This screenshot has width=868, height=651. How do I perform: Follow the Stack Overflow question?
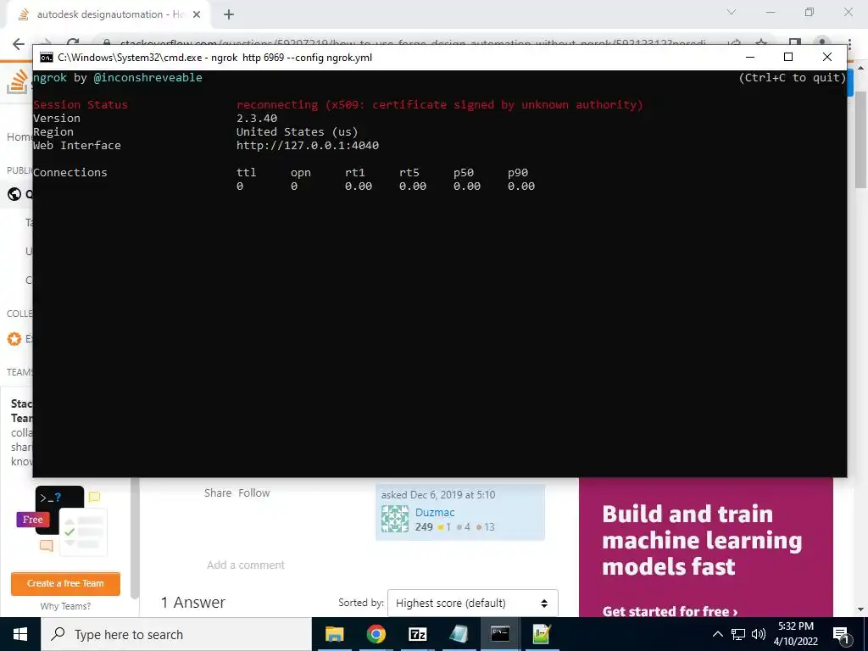pos(254,492)
